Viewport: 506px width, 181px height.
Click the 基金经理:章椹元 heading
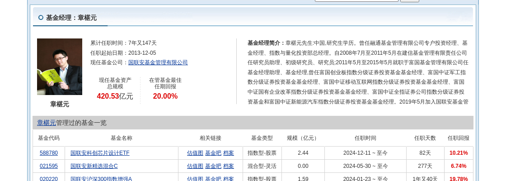click(71, 18)
